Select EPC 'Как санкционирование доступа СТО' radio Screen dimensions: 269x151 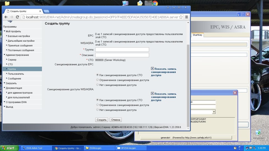coord(98,75)
